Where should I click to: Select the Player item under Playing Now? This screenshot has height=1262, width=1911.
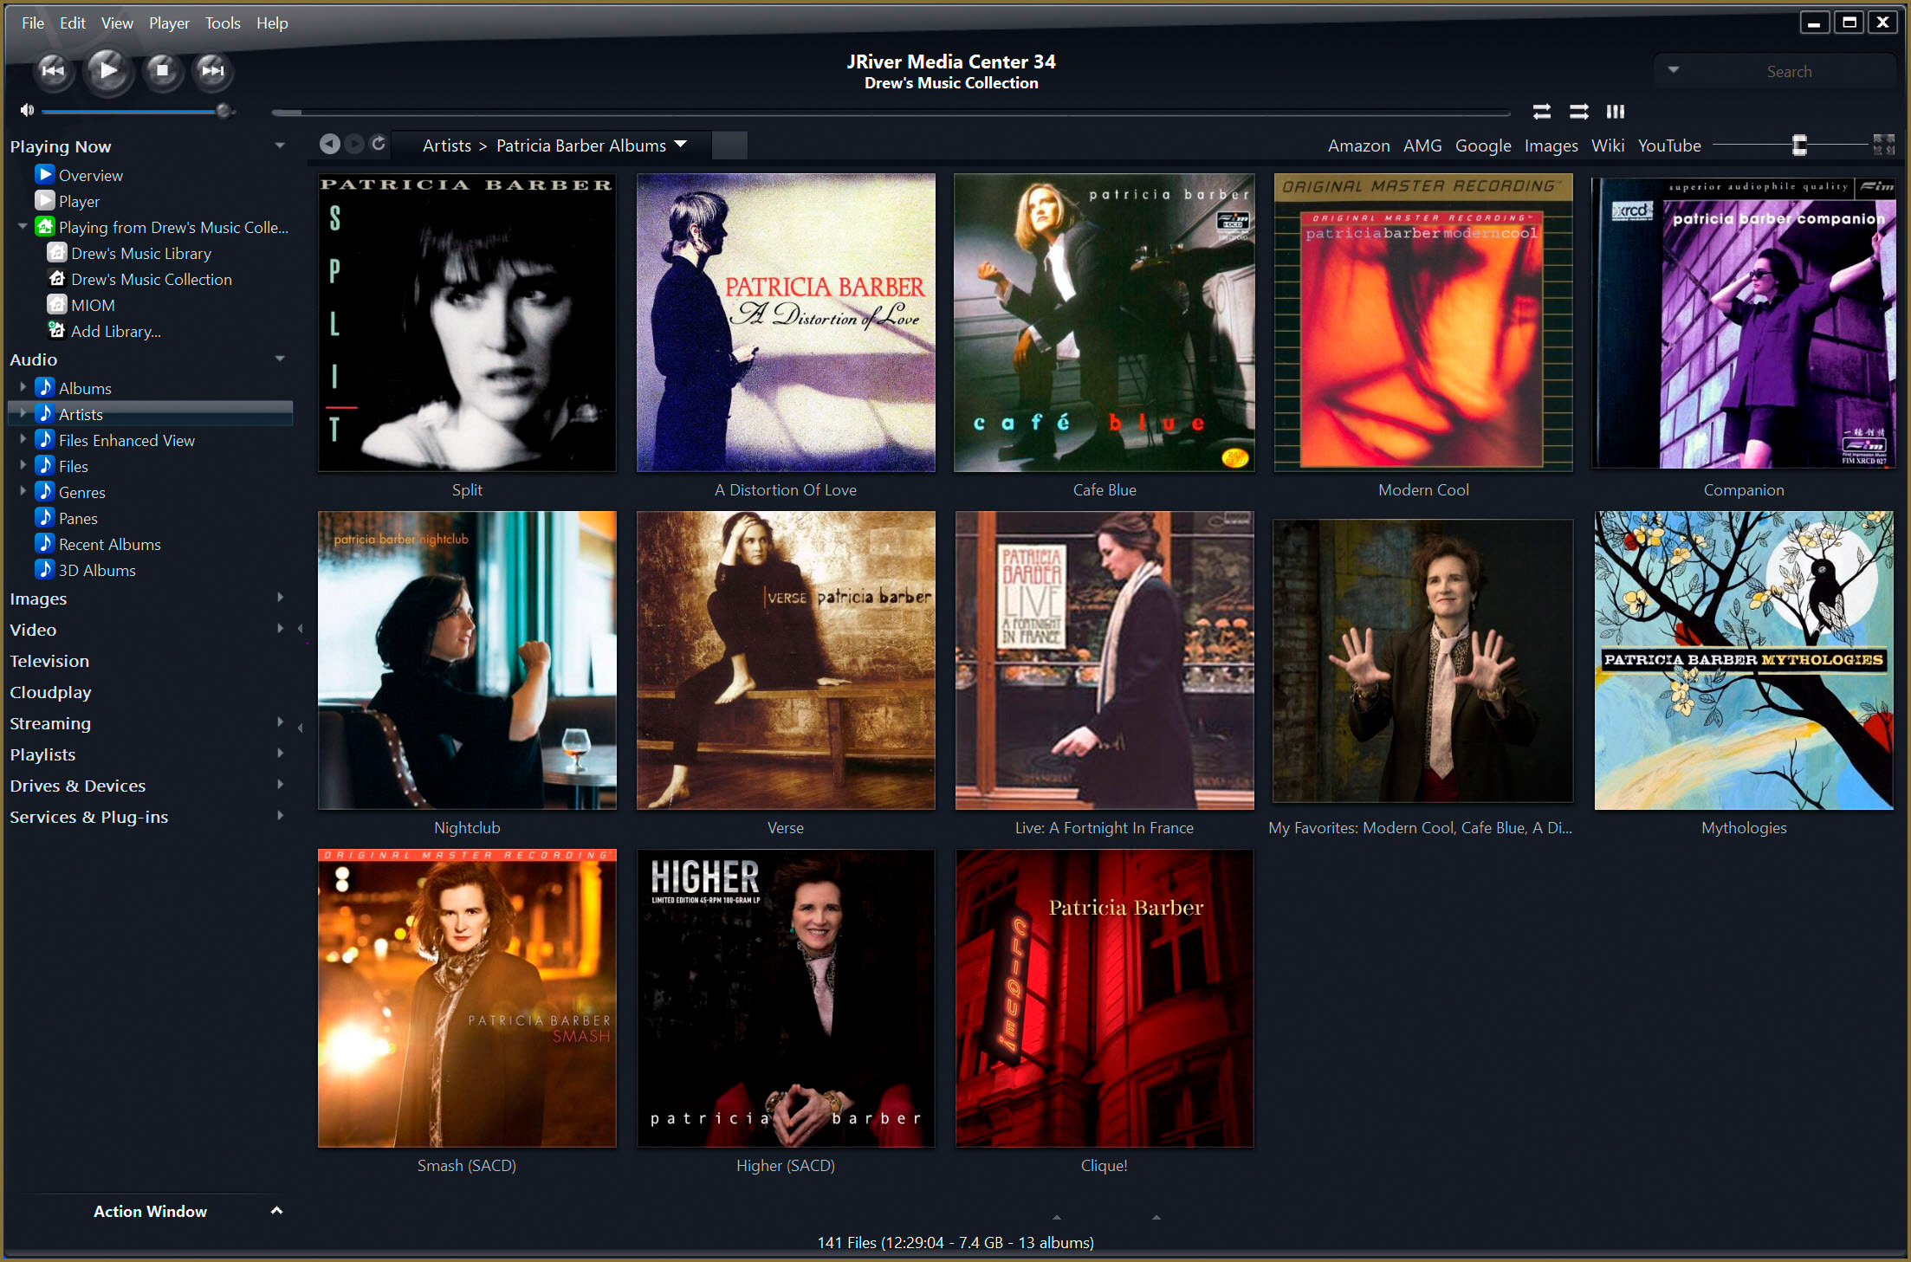[x=79, y=201]
